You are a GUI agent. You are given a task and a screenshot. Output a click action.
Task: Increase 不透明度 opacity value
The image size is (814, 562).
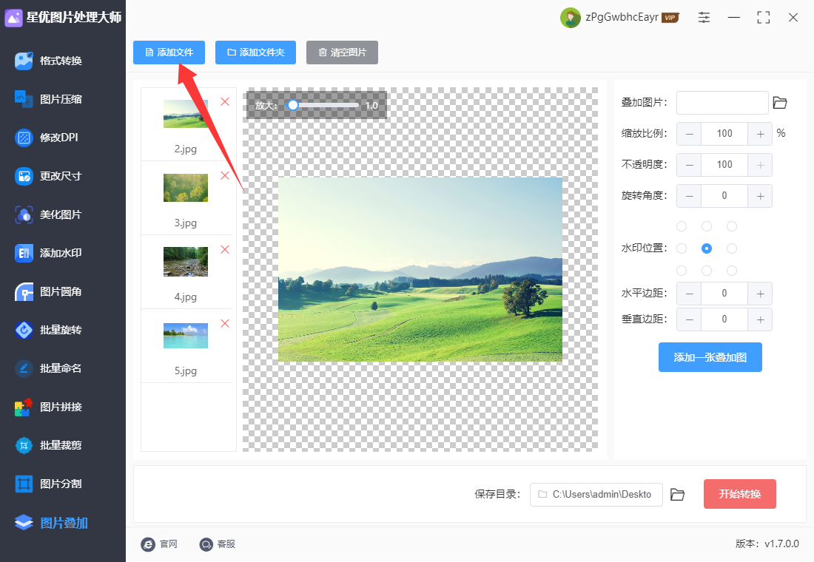point(760,165)
